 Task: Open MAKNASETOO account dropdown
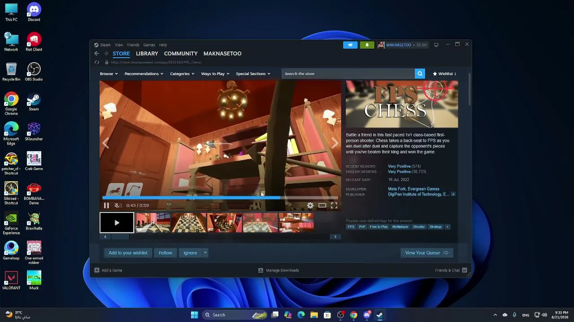(x=403, y=45)
